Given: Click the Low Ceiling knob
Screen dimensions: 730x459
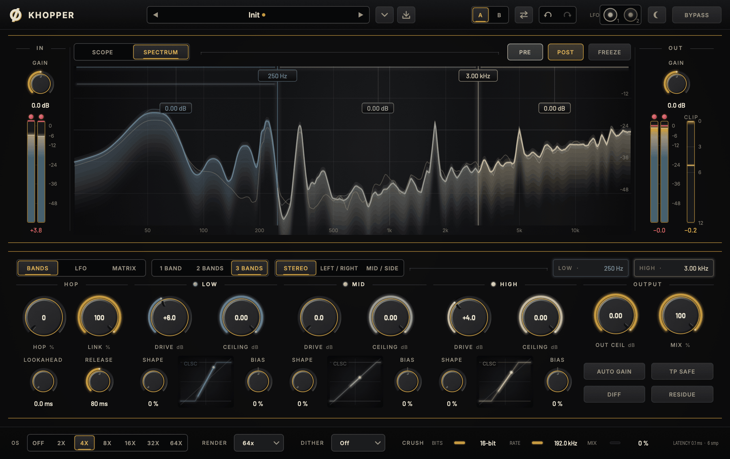Looking at the screenshot, I should 241,318.
